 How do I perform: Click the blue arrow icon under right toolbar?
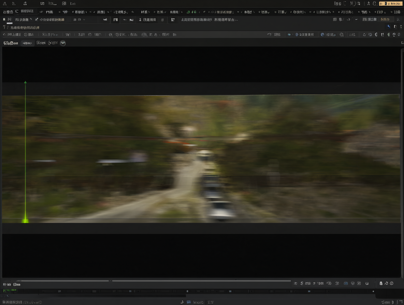click(389, 27)
